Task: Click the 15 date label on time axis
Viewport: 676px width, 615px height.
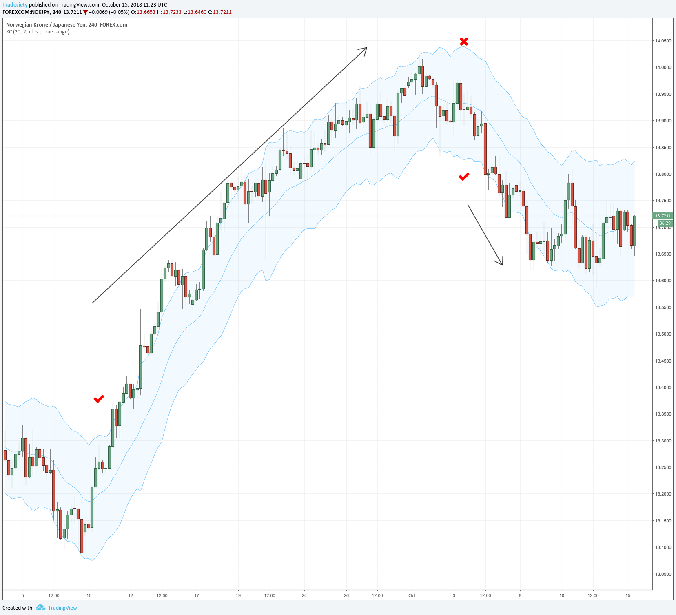Action: 628,595
